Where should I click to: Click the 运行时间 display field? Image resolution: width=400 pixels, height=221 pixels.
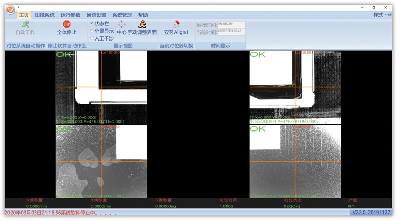[231, 24]
